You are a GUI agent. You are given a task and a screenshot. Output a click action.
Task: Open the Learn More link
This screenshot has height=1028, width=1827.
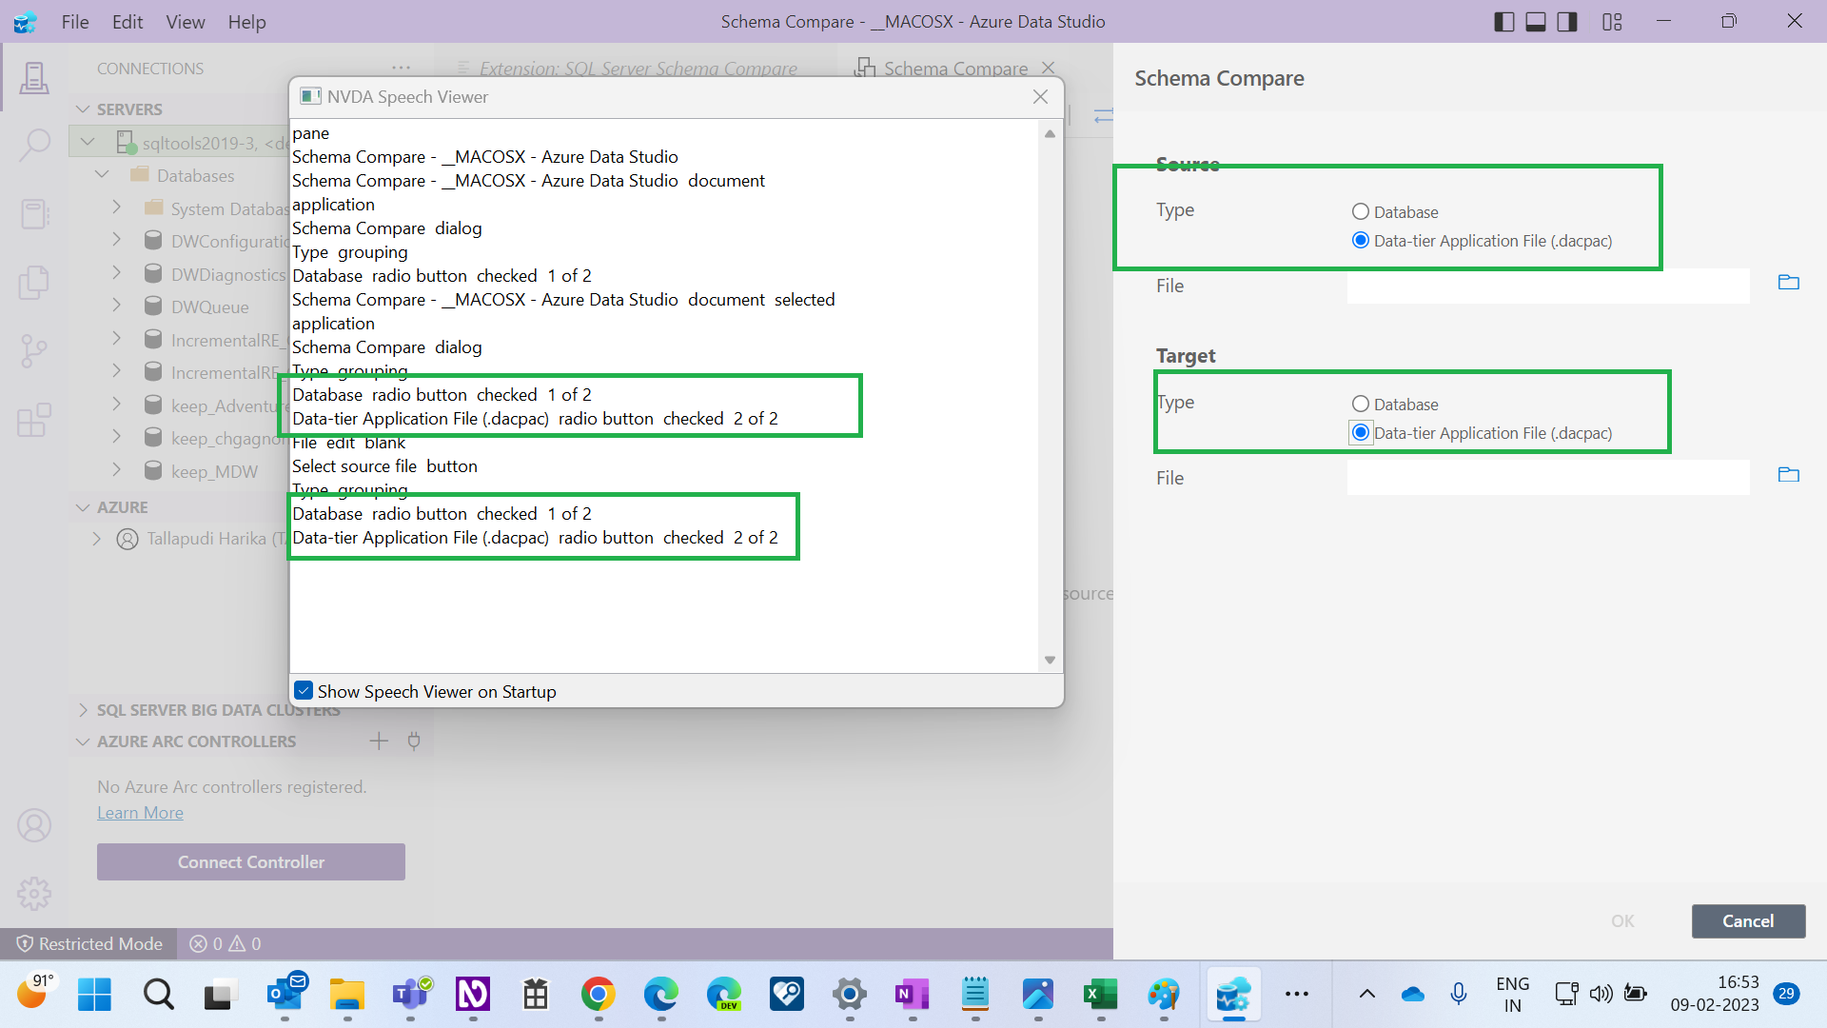pyautogui.click(x=140, y=812)
